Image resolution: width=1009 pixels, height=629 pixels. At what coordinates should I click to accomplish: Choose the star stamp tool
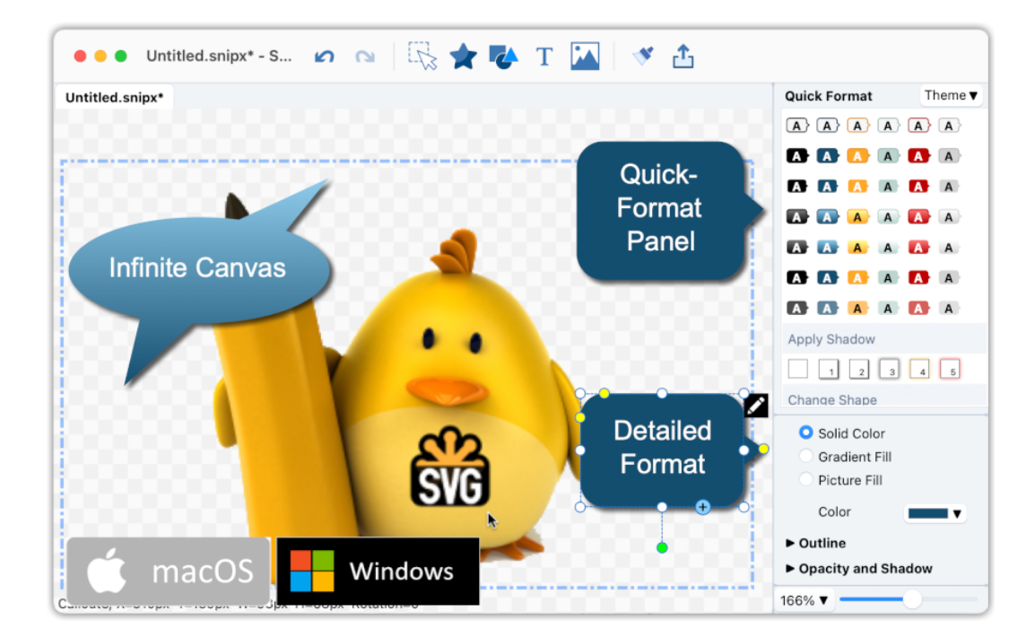pyautogui.click(x=463, y=57)
